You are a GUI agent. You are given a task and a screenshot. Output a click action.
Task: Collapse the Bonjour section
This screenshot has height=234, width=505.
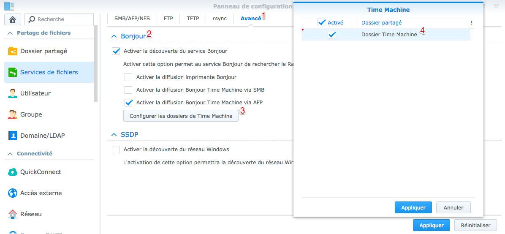(114, 36)
